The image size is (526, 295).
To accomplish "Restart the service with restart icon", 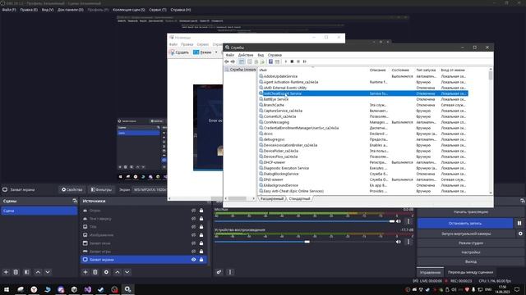I will click(x=305, y=61).
